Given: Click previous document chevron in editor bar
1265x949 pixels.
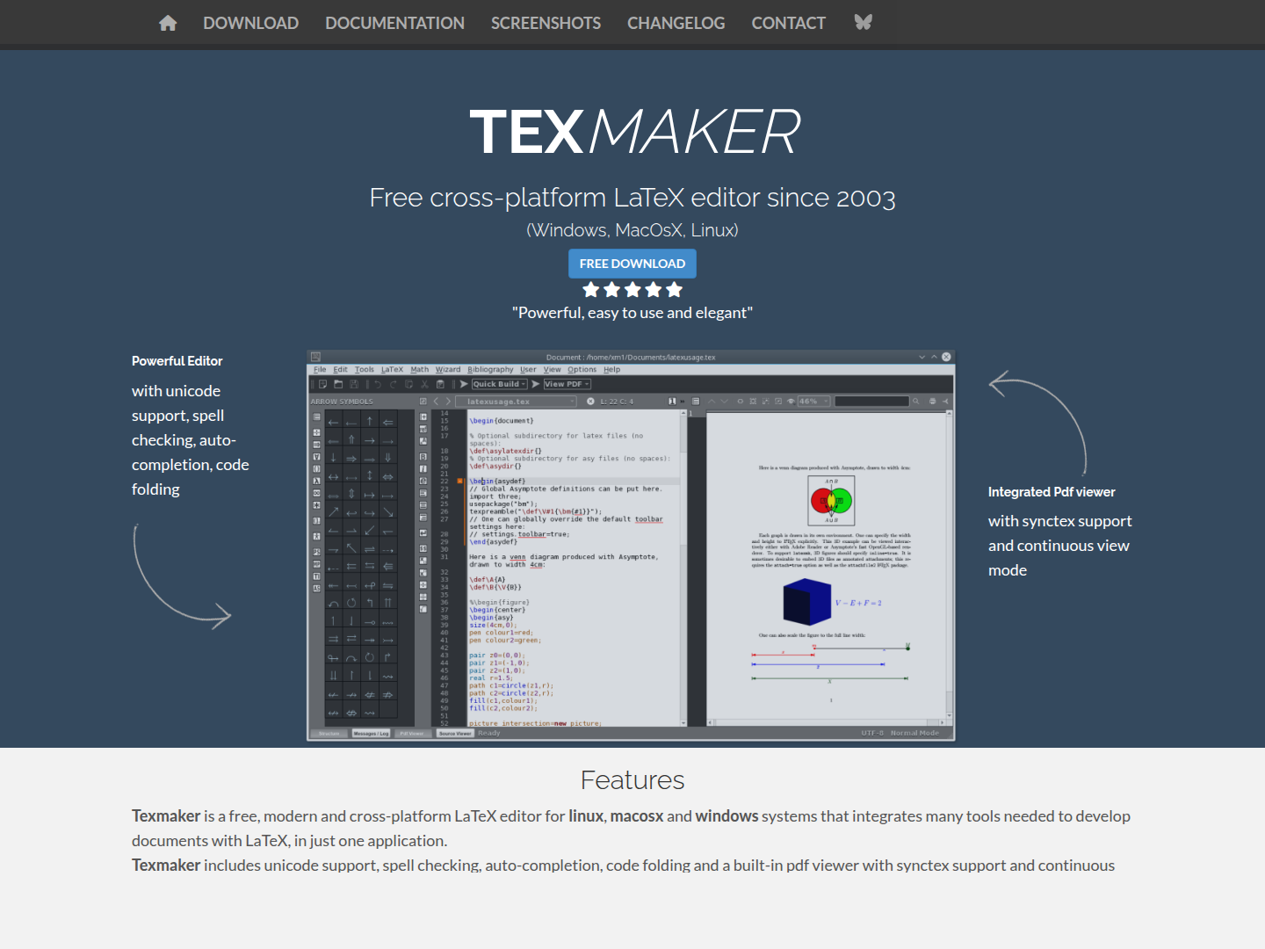Looking at the screenshot, I should (436, 402).
